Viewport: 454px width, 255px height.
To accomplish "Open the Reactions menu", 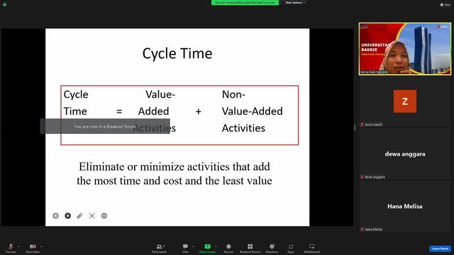I will tap(272, 248).
